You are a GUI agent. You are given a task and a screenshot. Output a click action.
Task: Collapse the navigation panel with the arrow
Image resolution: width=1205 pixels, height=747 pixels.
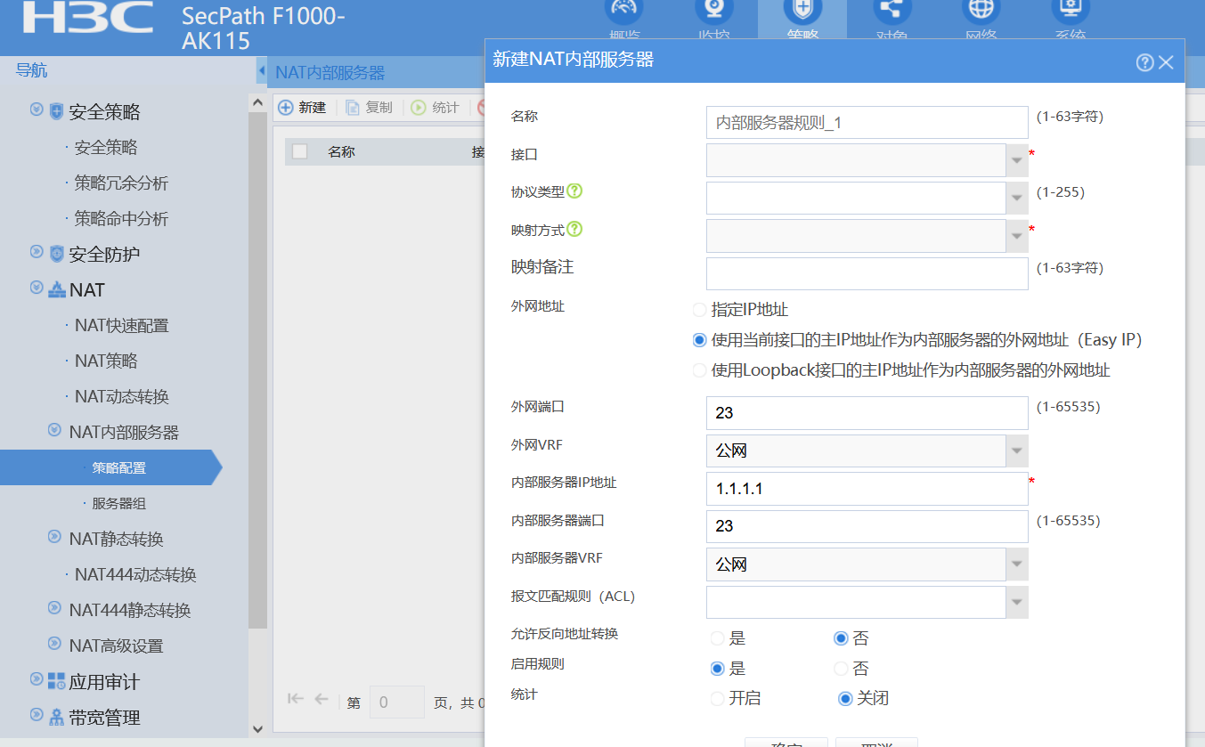pyautogui.click(x=261, y=70)
